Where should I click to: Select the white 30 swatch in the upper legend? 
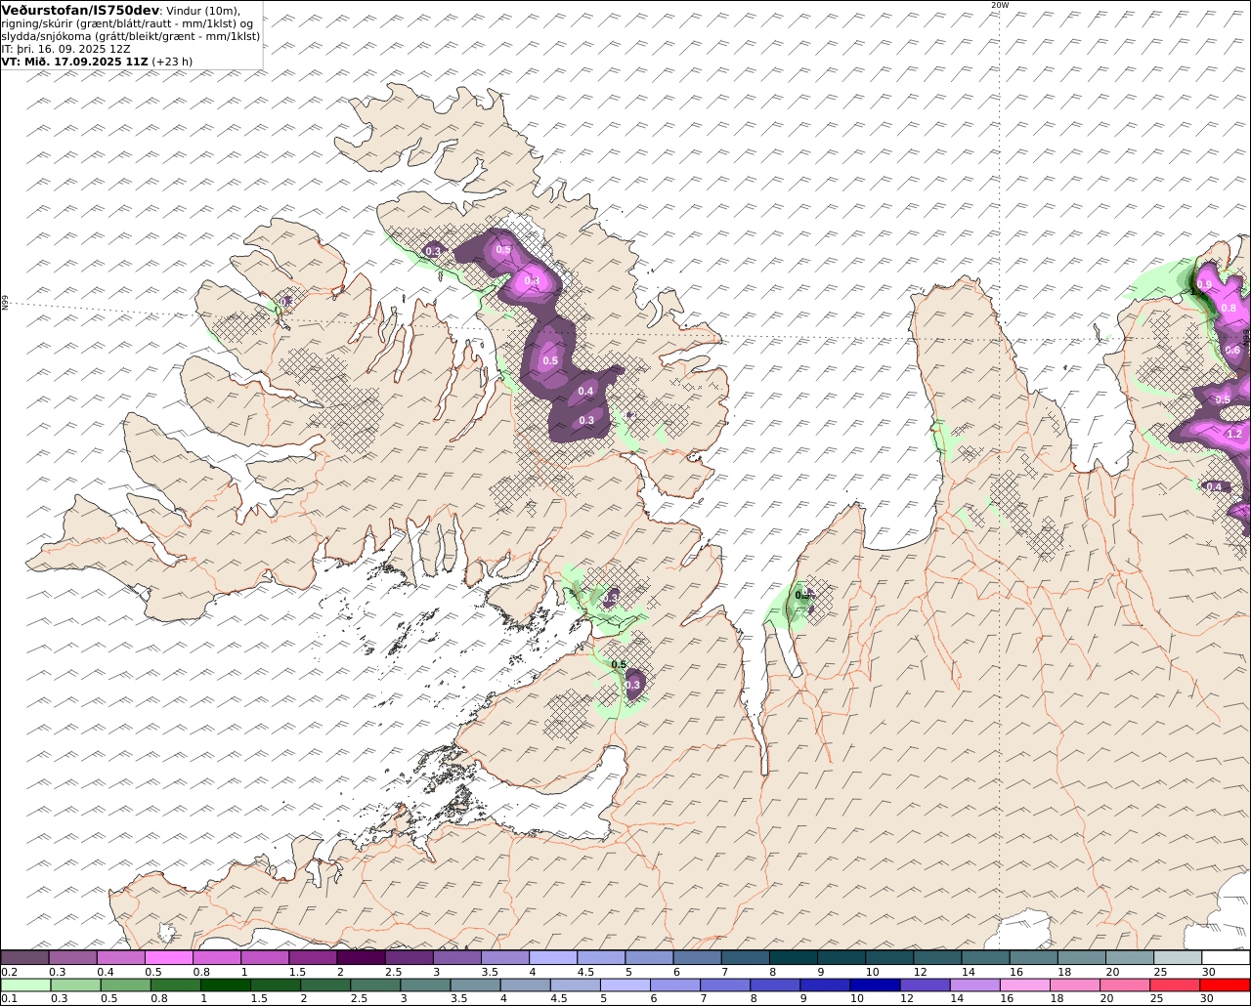[1226, 957]
